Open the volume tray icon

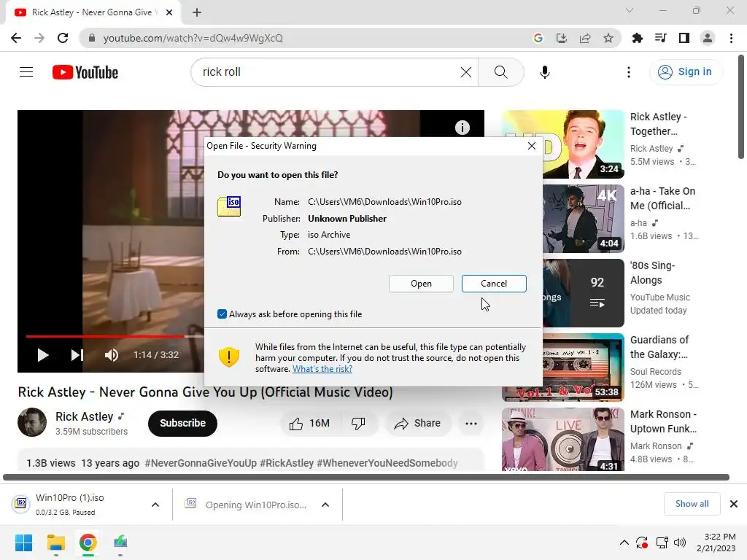click(680, 542)
